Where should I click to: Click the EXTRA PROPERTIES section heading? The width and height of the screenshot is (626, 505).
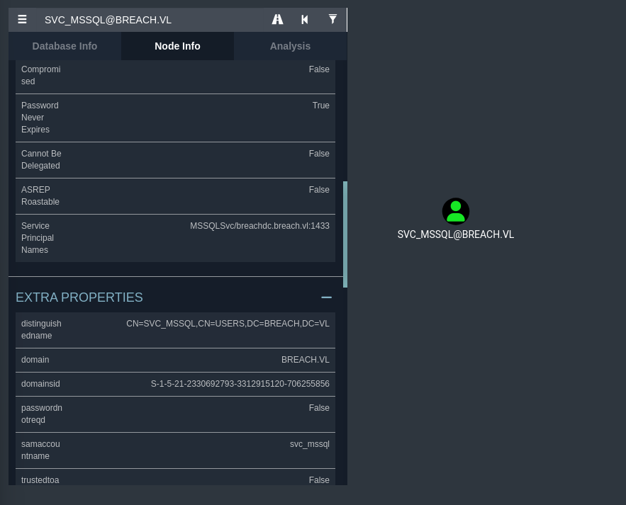click(x=79, y=297)
